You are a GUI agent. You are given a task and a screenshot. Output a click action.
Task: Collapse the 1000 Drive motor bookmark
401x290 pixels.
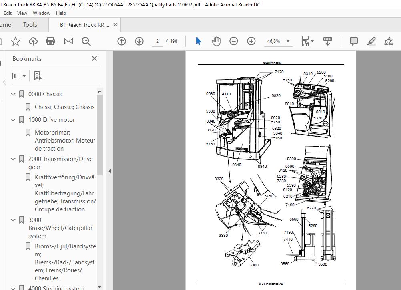click(13, 120)
